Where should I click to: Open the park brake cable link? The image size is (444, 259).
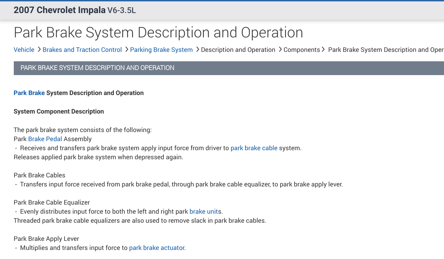pyautogui.click(x=254, y=148)
